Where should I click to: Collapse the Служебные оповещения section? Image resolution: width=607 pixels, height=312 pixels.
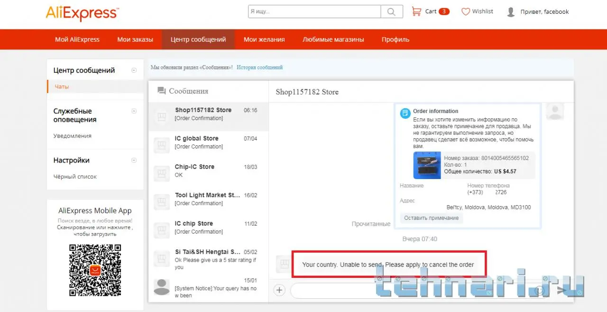point(134,111)
